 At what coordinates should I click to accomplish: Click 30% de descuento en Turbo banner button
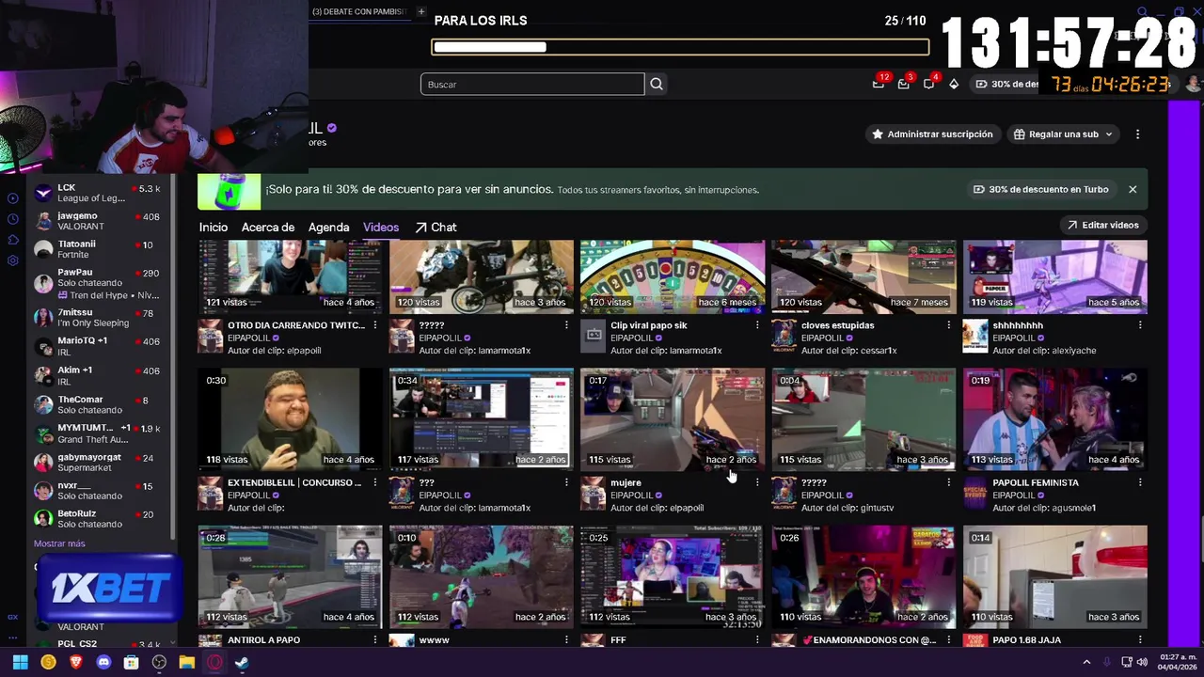[1040, 189]
